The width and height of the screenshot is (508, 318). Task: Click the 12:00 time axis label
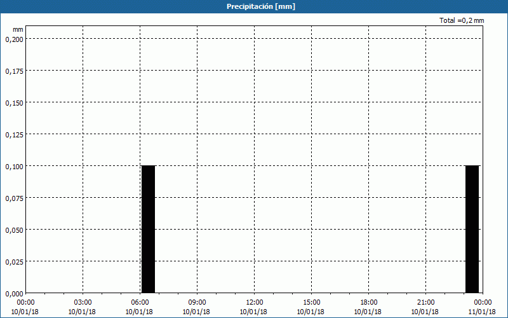click(254, 302)
